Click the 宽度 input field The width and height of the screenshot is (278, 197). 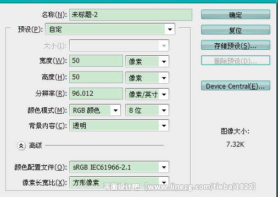click(96, 61)
